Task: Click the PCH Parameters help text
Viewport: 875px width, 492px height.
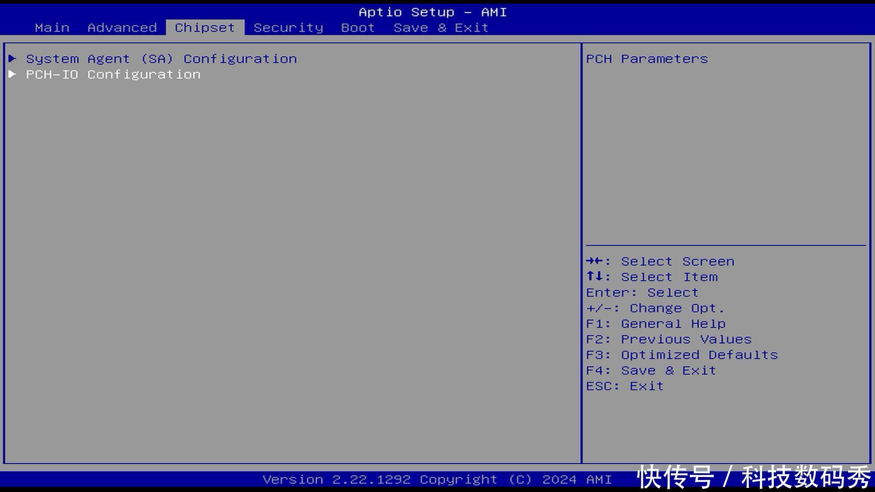Action: point(647,59)
